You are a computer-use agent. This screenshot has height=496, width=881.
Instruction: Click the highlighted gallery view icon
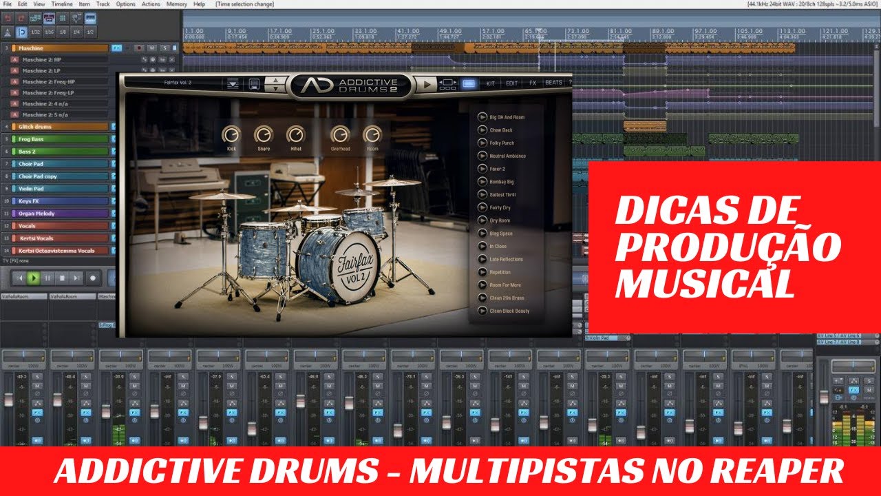(469, 83)
